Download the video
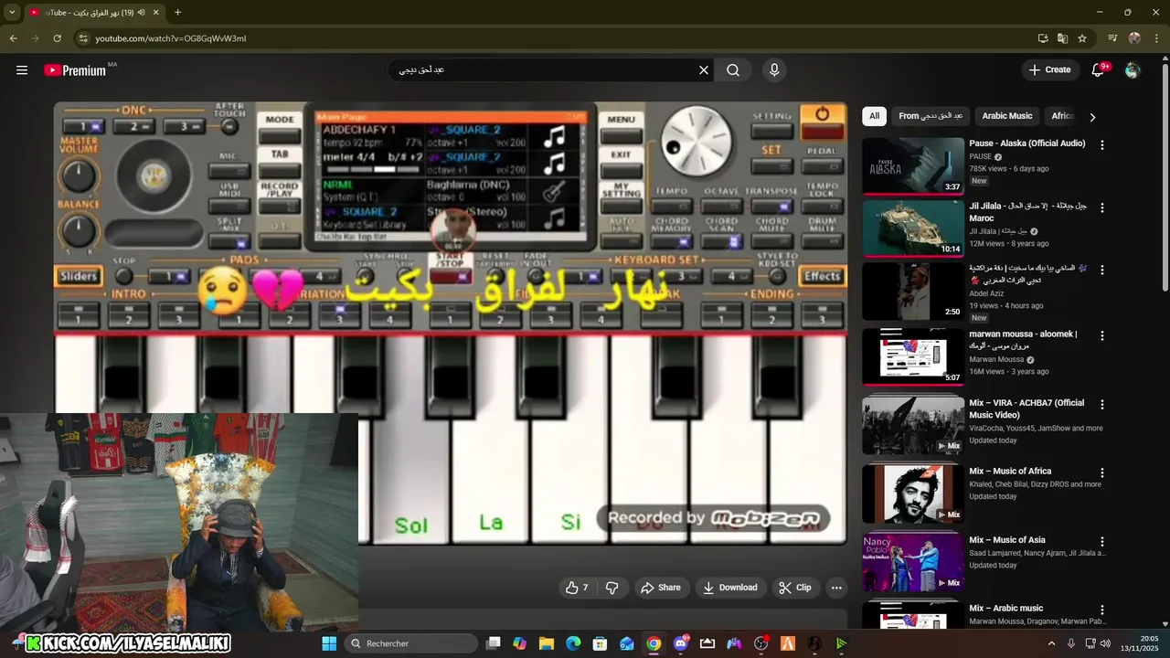Image resolution: width=1170 pixels, height=658 pixels. coord(729,588)
